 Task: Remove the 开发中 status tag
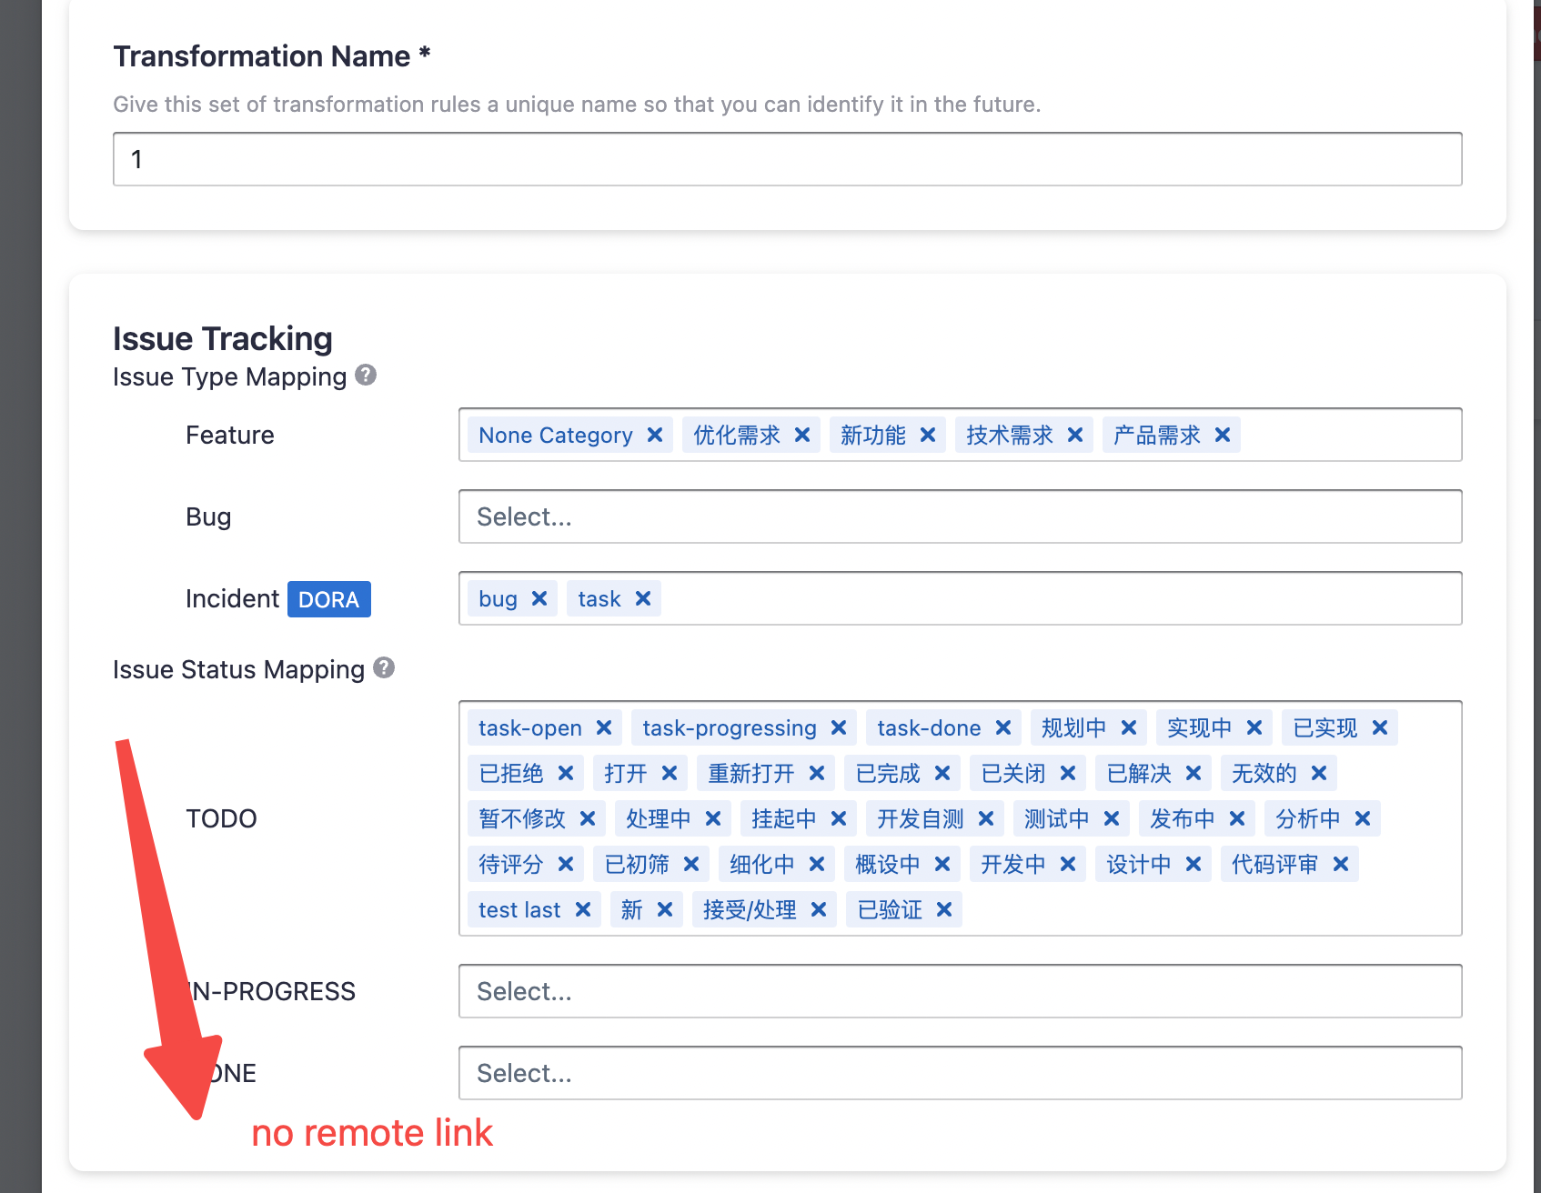(1068, 864)
